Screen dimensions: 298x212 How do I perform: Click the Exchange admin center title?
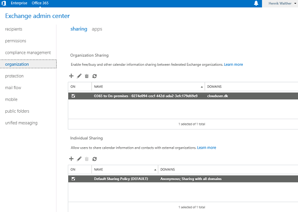(37, 16)
